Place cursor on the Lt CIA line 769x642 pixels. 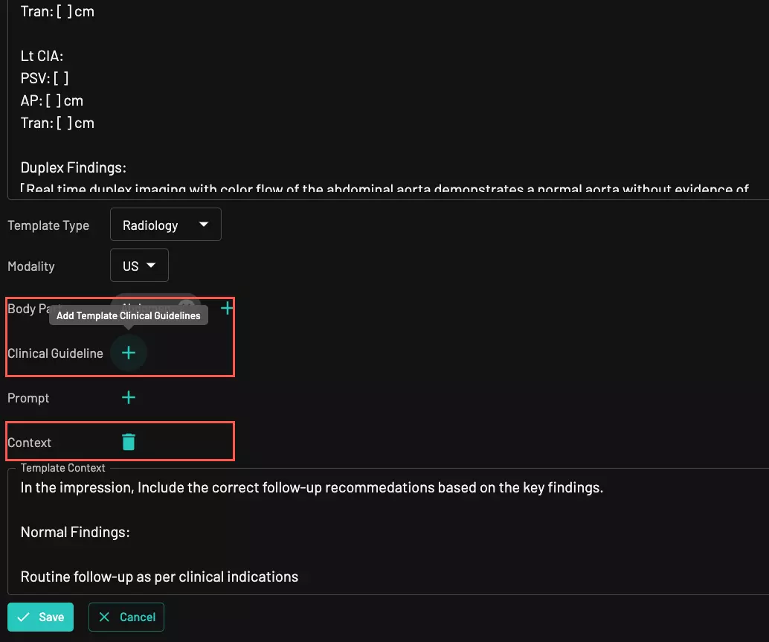coord(42,56)
